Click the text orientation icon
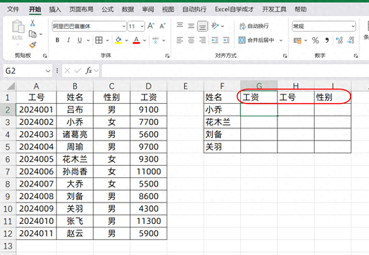The image size is (369, 255). (x=215, y=26)
